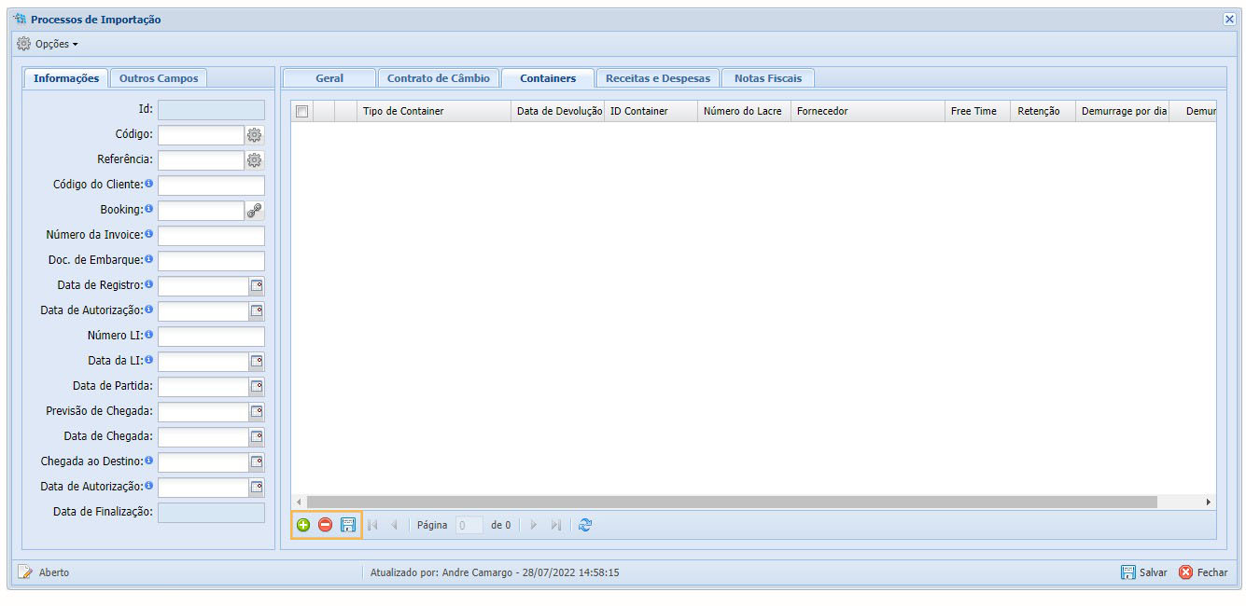Click the Código do Cliente input field
Screen dimensions: 1246x606
pos(211,186)
